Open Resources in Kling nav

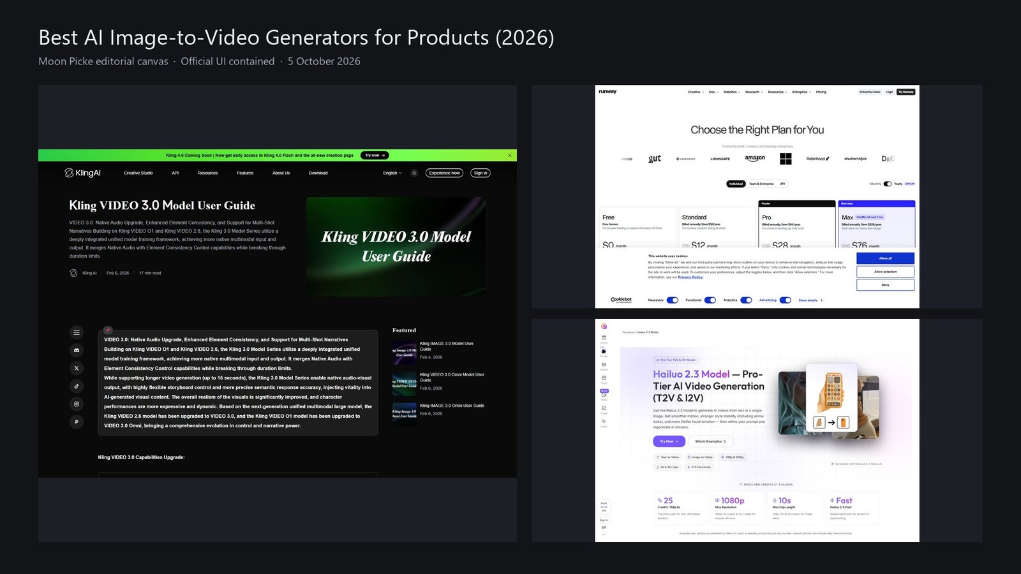click(207, 173)
